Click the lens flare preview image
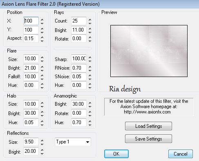 point(149,51)
